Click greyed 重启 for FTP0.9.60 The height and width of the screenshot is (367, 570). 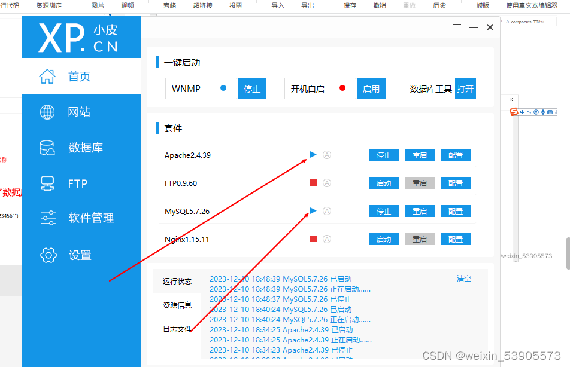(420, 183)
